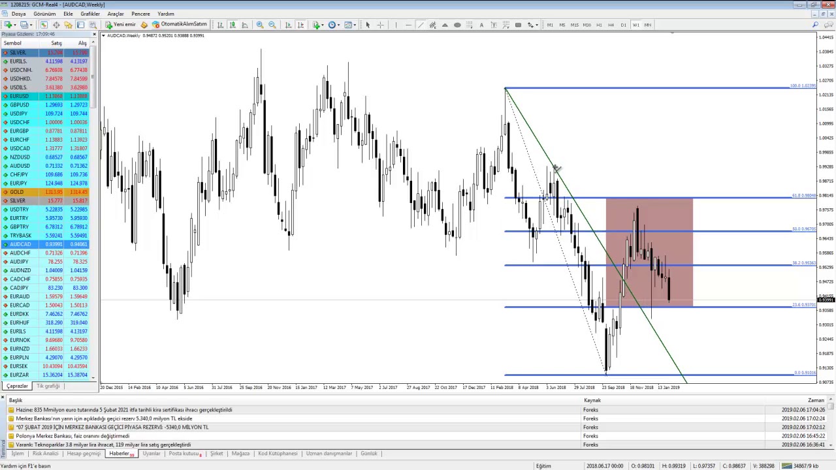This screenshot has width=836, height=470.
Task: Select the equidistant channel tool
Action: click(432, 25)
